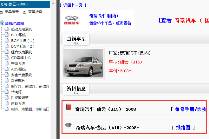Click the Chery 奇瑞汽车 logo image
Image resolution: width=209 pixels, height=139 pixels.
72,20
